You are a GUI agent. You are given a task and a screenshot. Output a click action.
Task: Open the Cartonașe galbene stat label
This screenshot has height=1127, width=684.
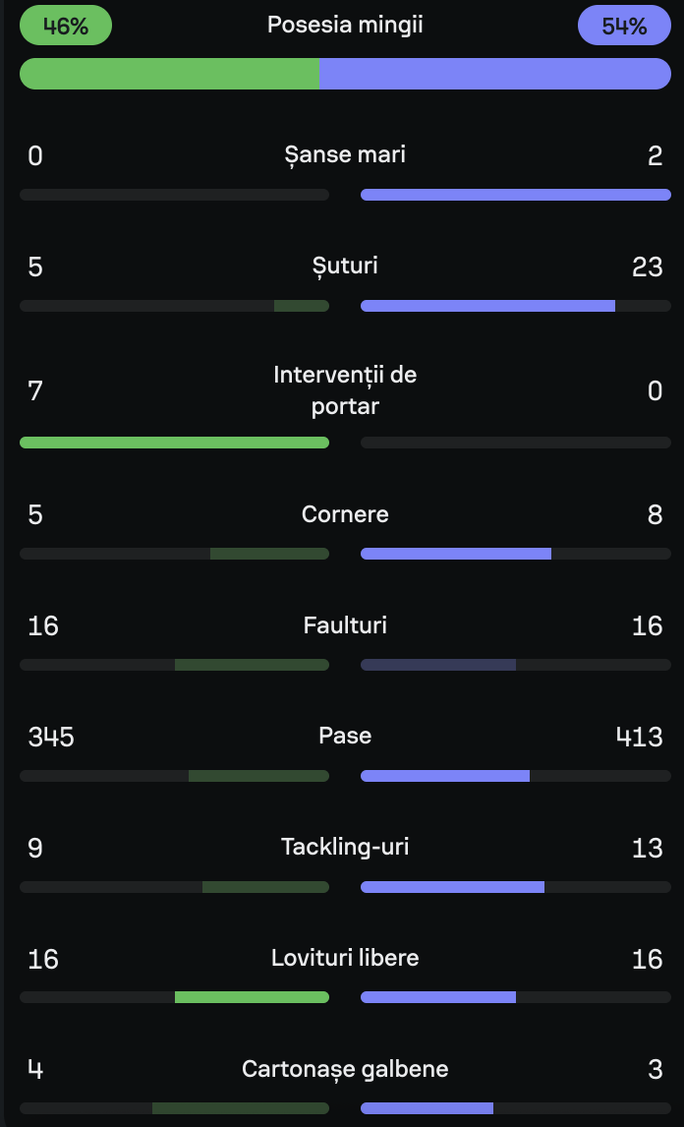pos(345,1069)
